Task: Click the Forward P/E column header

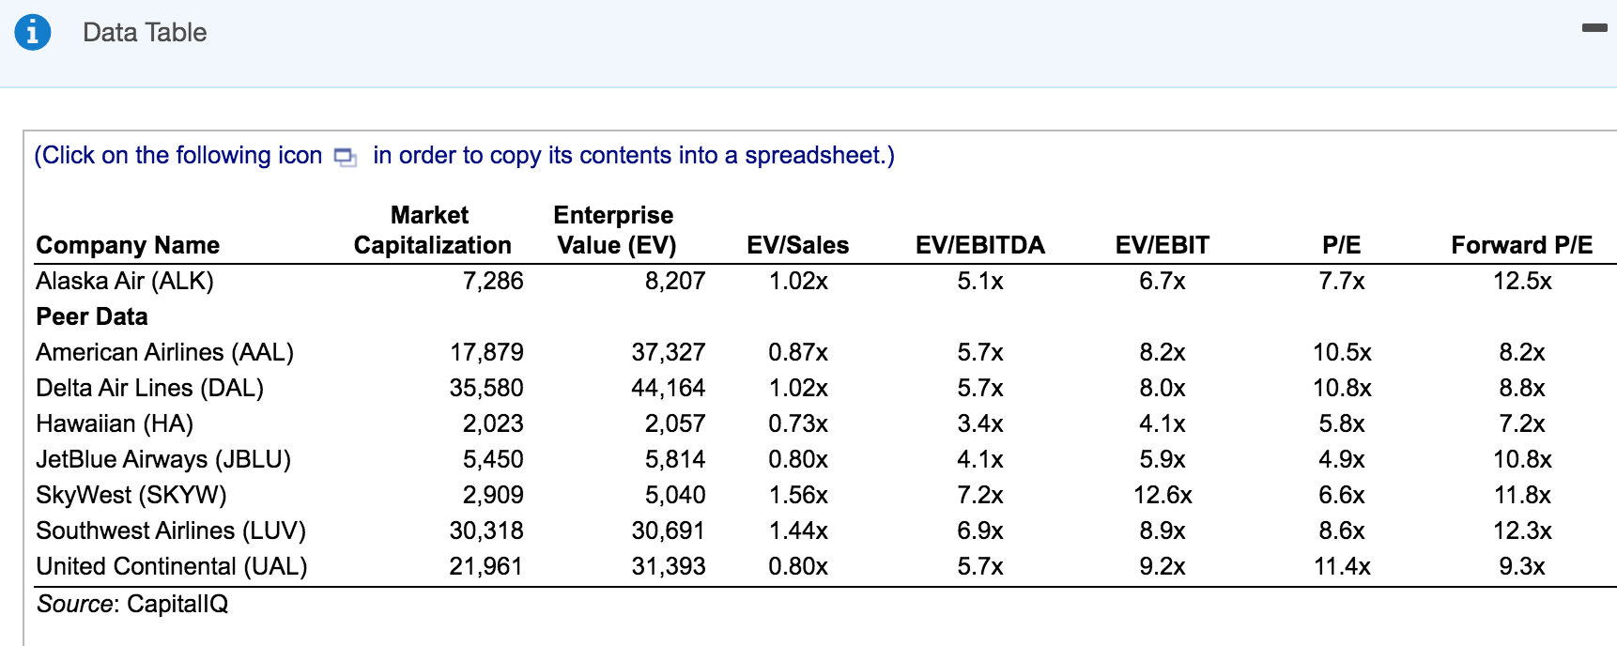Action: point(1522,245)
